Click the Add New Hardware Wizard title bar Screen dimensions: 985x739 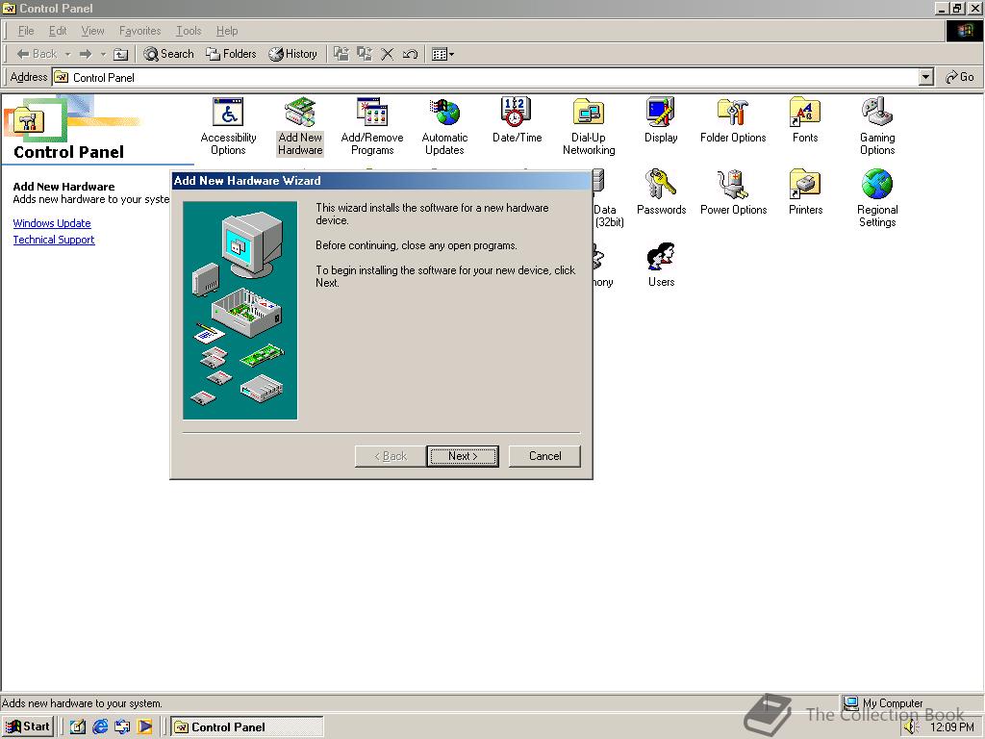click(381, 181)
